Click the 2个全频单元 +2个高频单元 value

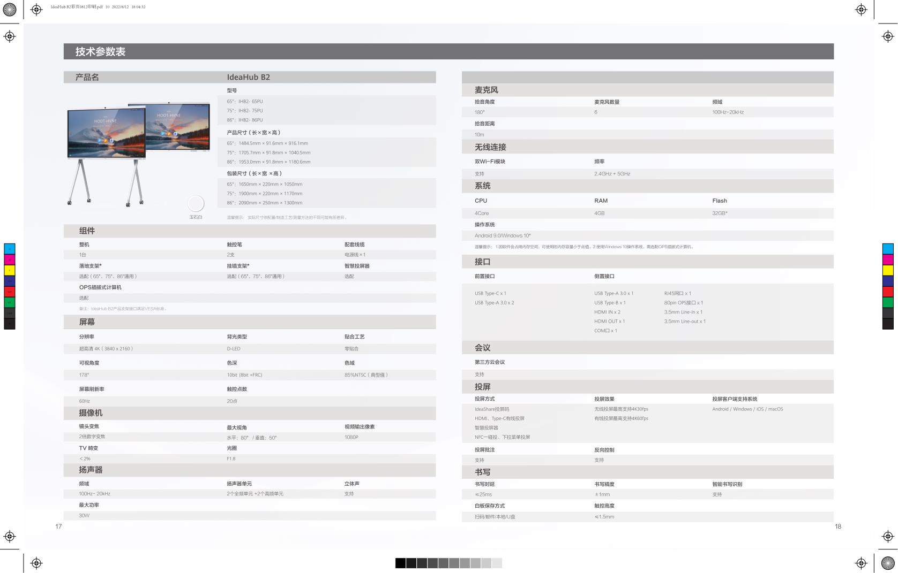[255, 494]
